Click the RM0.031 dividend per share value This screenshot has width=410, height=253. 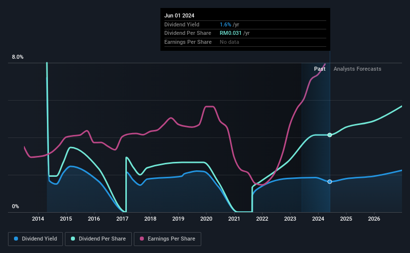coord(231,33)
